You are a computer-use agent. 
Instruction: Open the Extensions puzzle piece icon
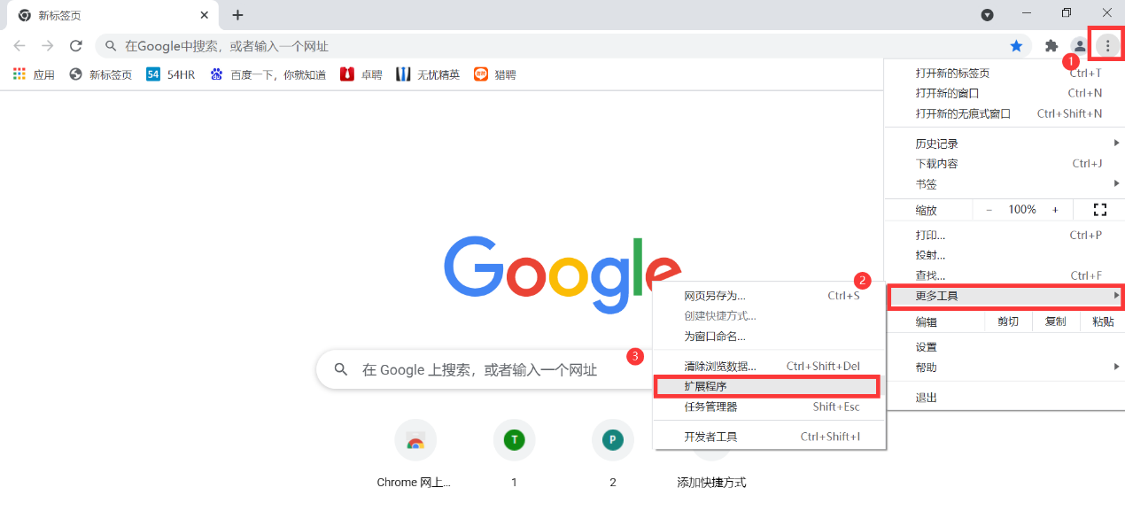1051,45
